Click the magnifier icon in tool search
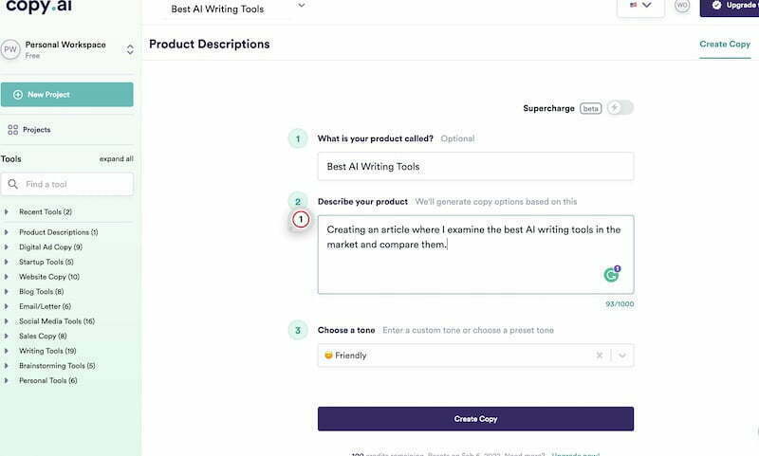Image resolution: width=759 pixels, height=456 pixels. [13, 184]
